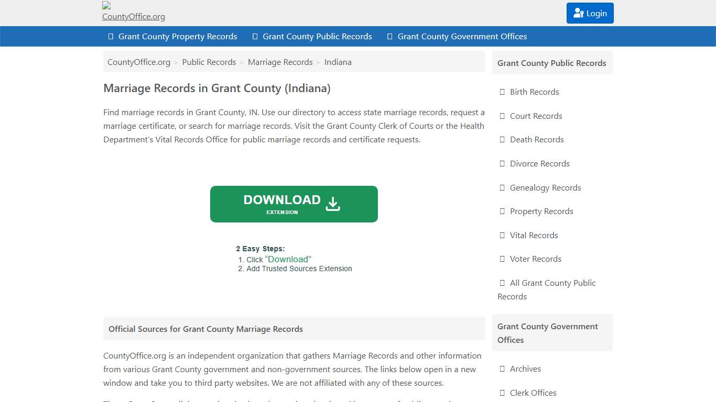Click the Court Records gavel icon
This screenshot has height=402, width=716.
click(502, 116)
